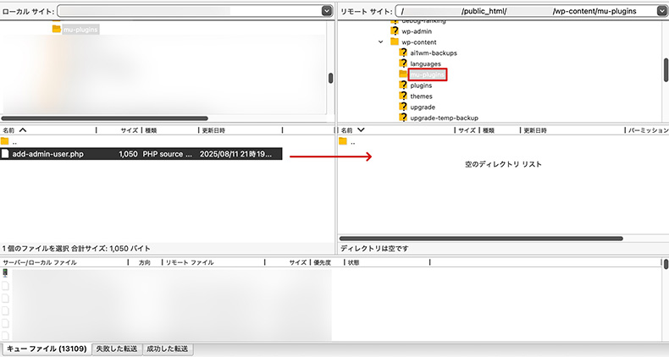Click the add-admin-user.php file icon
The width and height of the screenshot is (669, 357).
[x=5, y=154]
